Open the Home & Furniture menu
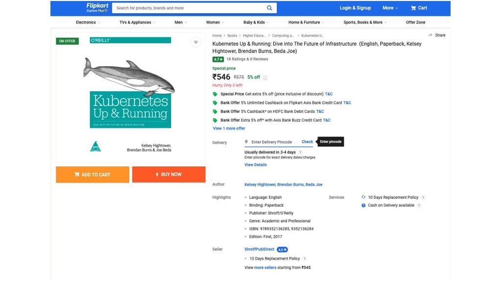The height and width of the screenshot is (281, 501). (x=306, y=22)
